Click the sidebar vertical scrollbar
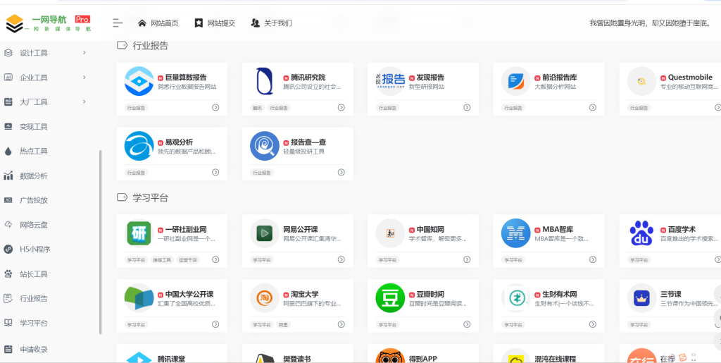Image resolution: width=721 pixels, height=363 pixels. pyautogui.click(x=101, y=240)
